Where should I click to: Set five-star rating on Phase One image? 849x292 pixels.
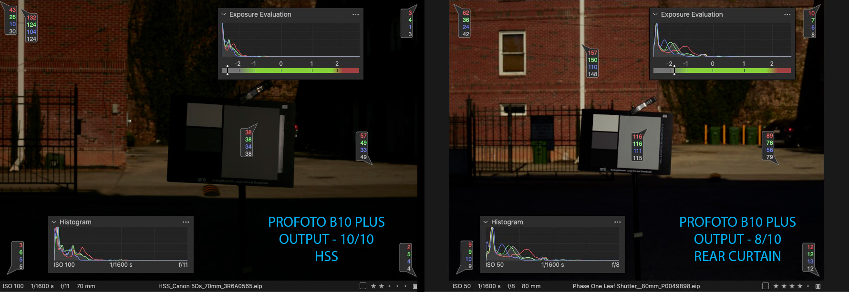pyautogui.click(x=808, y=286)
